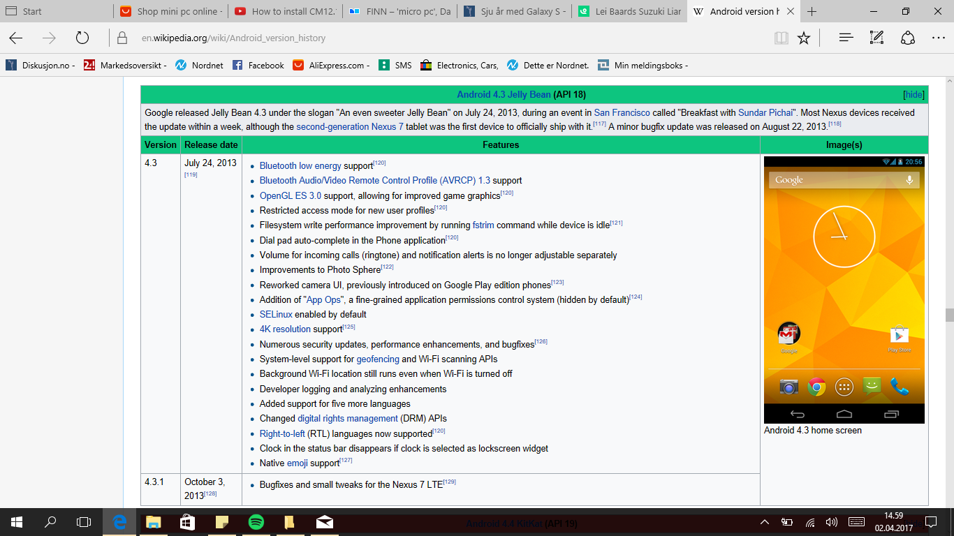The image size is (954, 536).
Task: Open the Right-to-left link
Action: point(282,434)
